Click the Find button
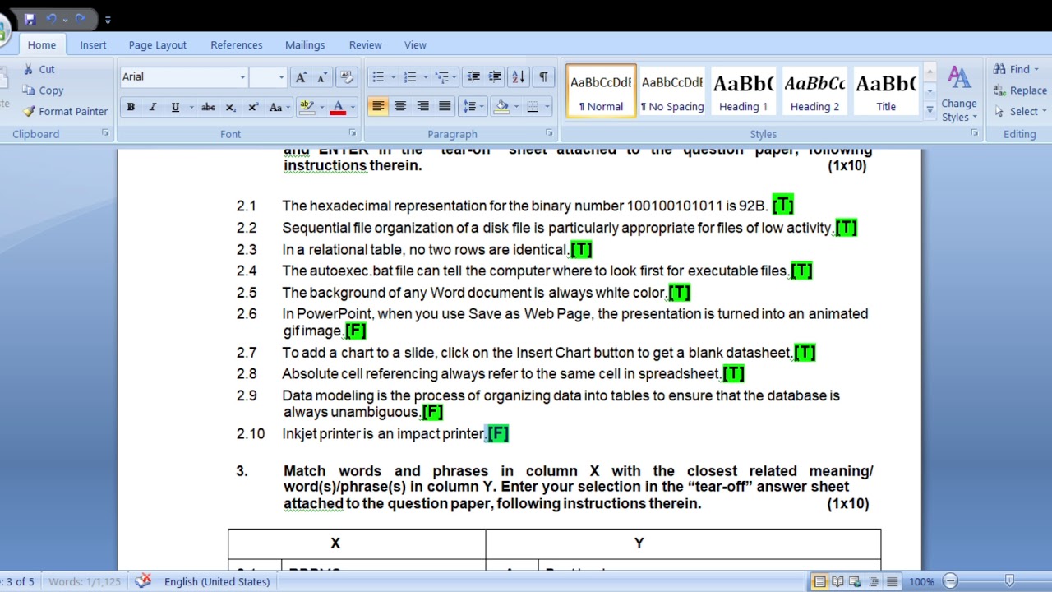 coord(1016,69)
